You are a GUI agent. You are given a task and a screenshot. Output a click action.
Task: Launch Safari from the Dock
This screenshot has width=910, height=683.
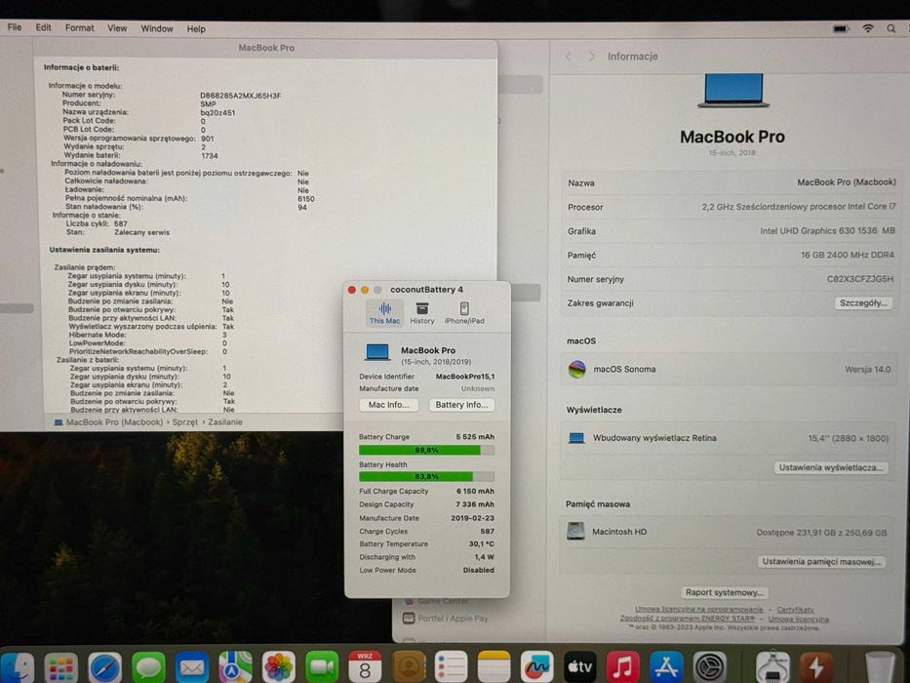104,666
